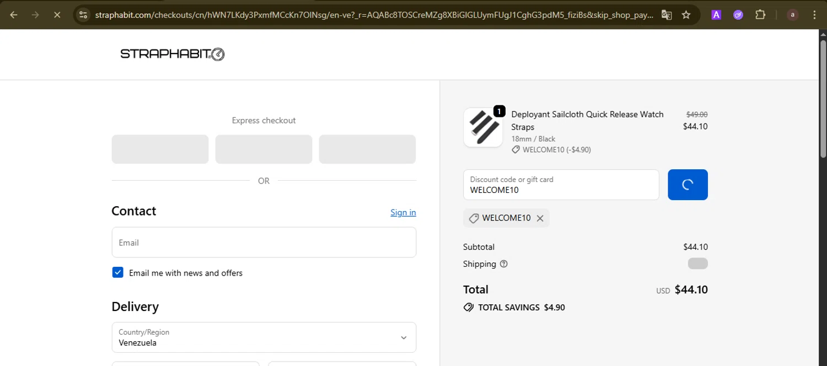Open site information icon in address bar

[83, 15]
